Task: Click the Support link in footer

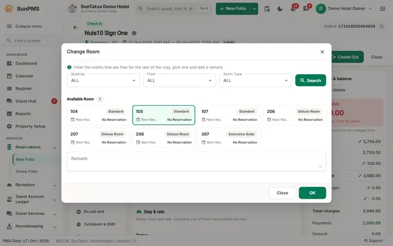Action: coord(373,241)
